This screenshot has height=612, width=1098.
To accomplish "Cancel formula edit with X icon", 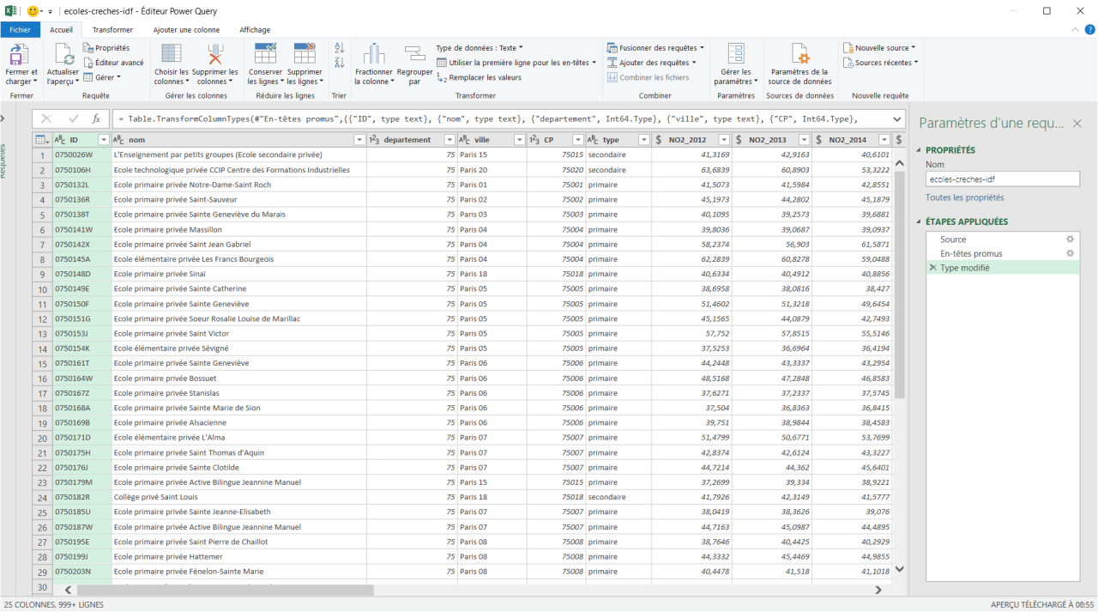I will click(x=46, y=118).
